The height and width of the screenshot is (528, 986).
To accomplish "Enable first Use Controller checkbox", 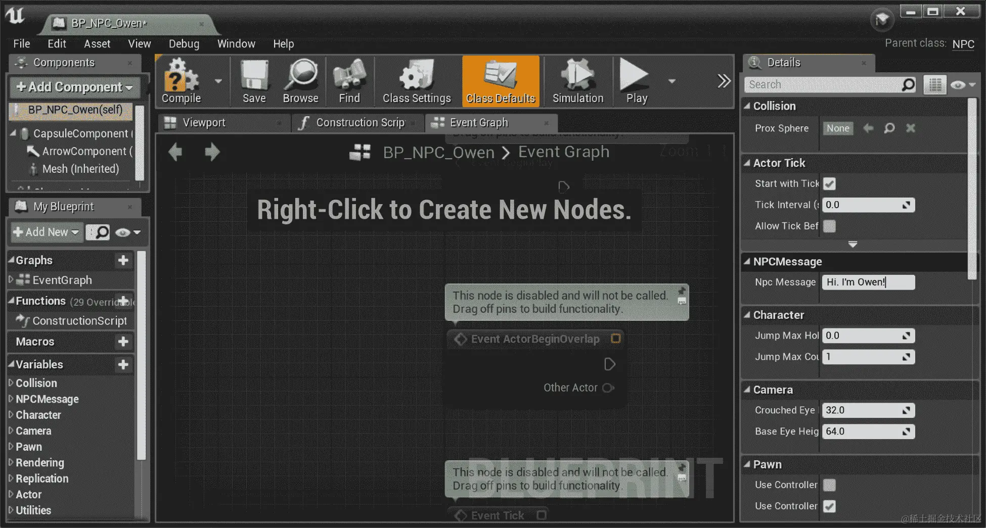I will 829,485.
